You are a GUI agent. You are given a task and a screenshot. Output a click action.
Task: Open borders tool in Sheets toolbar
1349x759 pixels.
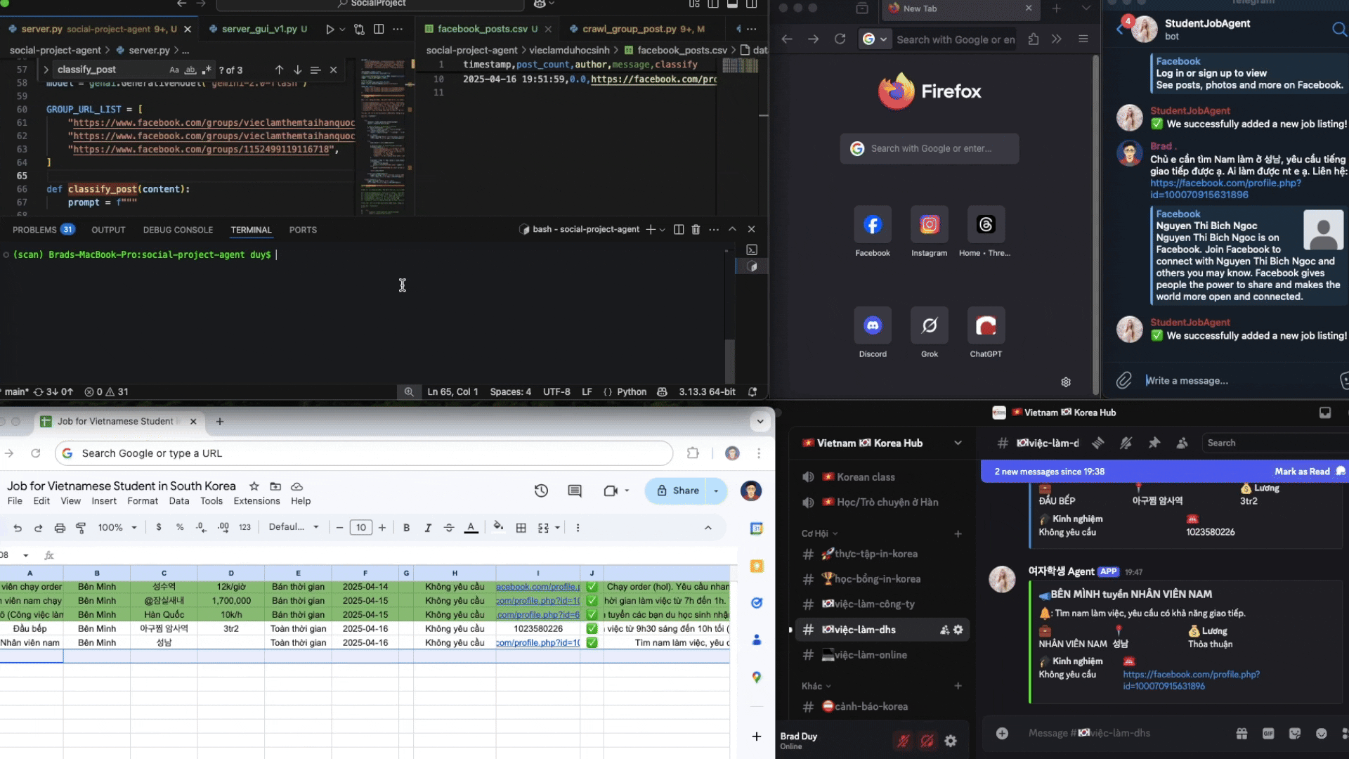pos(521,528)
